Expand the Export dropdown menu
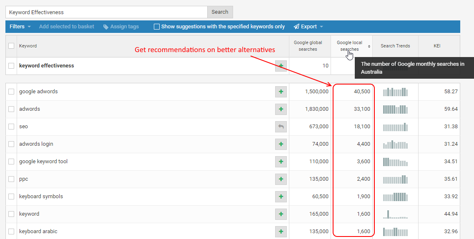 point(308,27)
